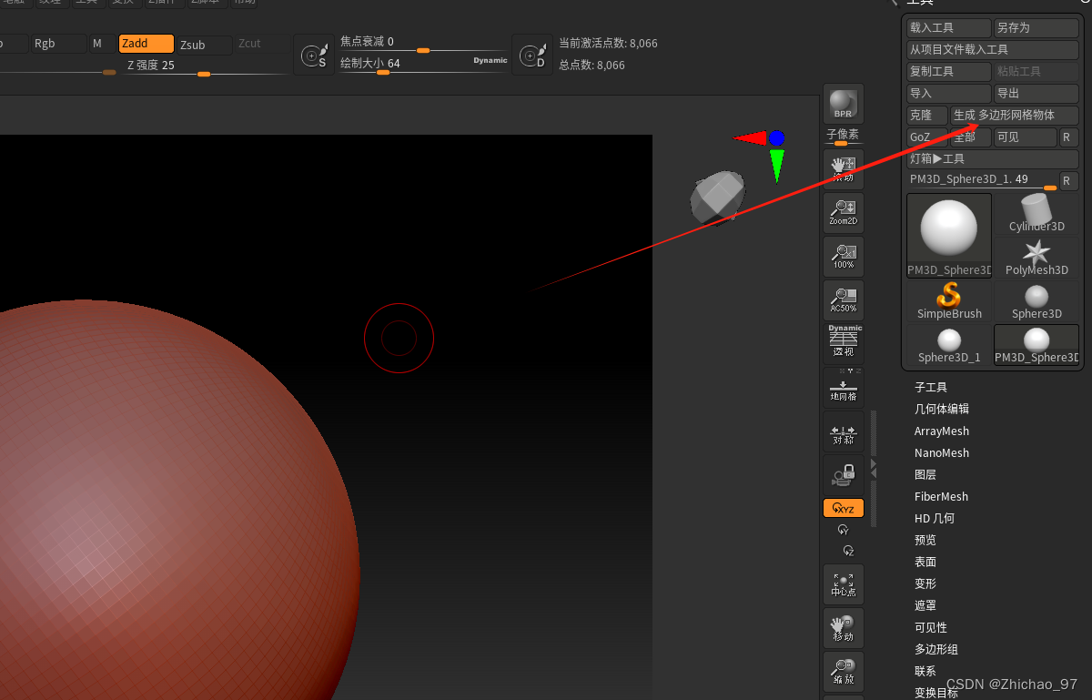This screenshot has height=700, width=1092.
Task: Expand the 图层 layers section
Action: (925, 474)
